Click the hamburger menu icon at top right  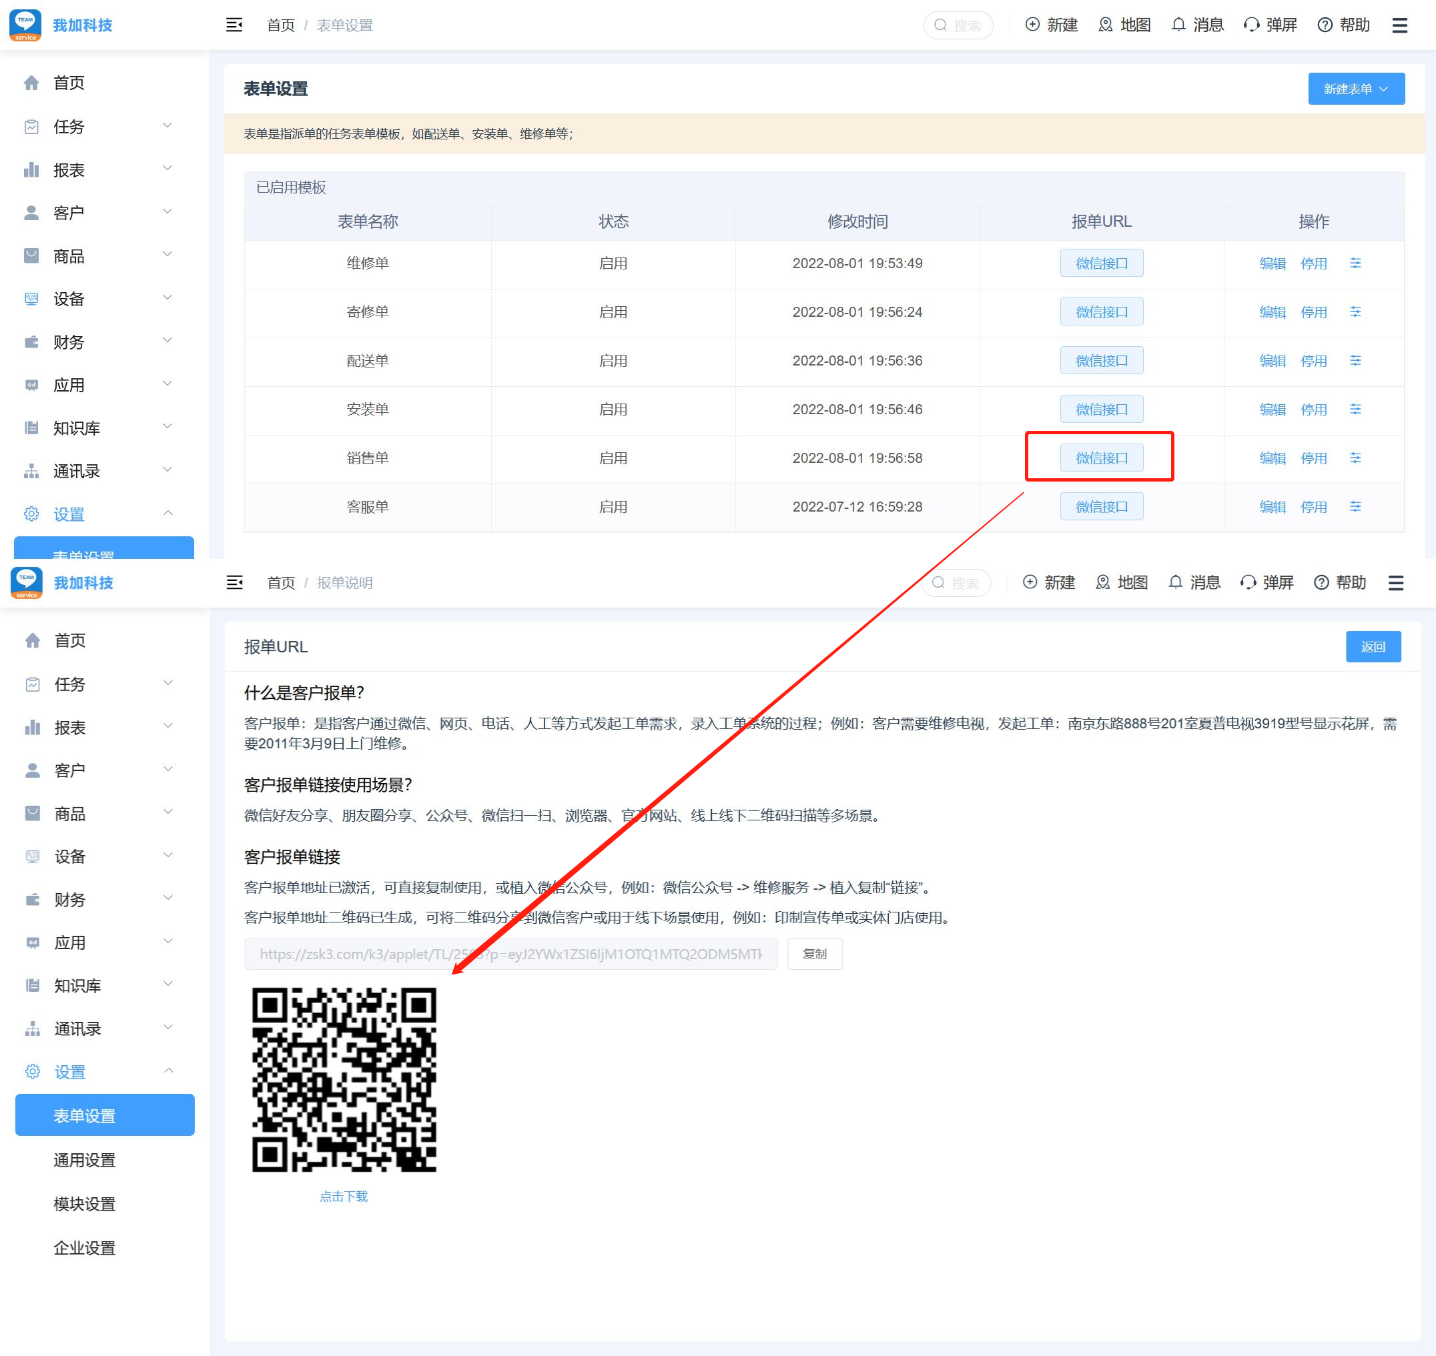point(1400,25)
